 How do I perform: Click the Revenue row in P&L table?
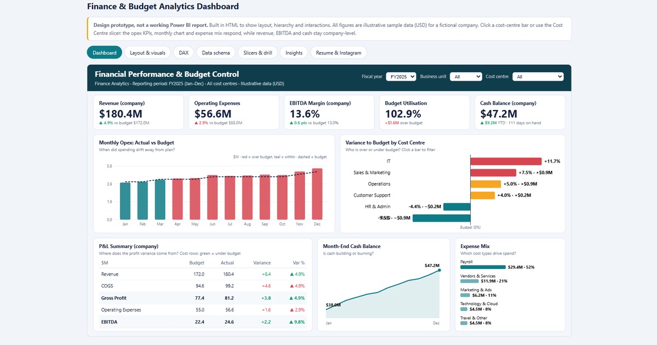tap(203, 274)
